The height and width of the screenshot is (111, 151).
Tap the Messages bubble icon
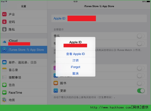[x=4, y=85]
